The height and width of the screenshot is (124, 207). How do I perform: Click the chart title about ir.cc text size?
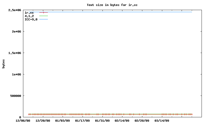pyautogui.click(x=112, y=5)
